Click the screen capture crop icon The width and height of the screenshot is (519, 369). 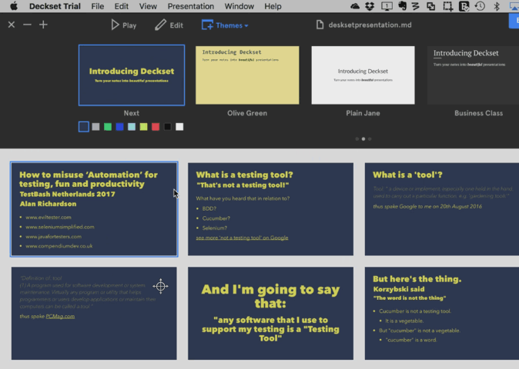coord(447,6)
